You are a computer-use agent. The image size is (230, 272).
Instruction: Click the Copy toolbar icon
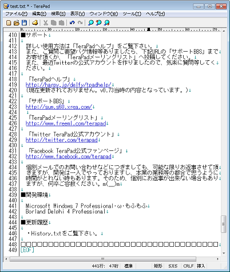pyautogui.click(x=54, y=23)
